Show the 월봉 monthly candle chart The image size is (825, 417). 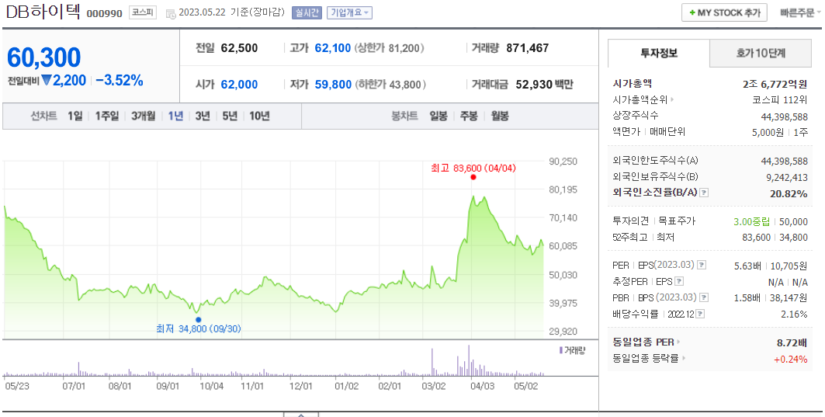pyautogui.click(x=500, y=116)
